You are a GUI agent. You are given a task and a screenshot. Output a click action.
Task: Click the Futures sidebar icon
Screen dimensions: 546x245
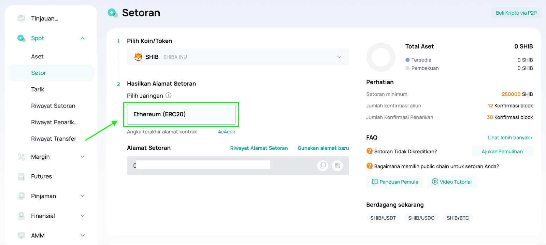(21, 176)
